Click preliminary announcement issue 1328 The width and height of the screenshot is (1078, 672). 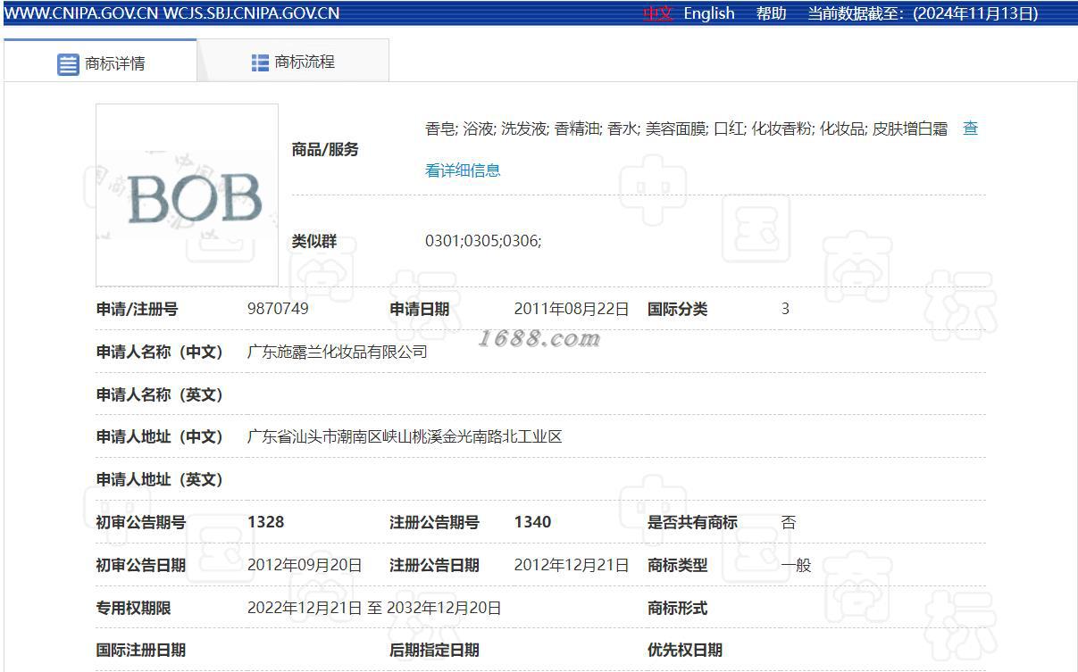point(265,522)
